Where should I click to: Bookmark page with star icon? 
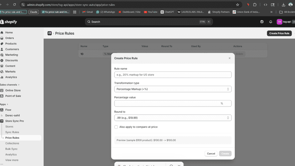point(237,5)
